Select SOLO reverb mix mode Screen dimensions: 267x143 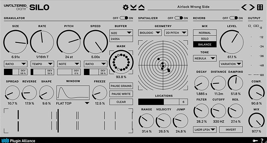coord(205,38)
